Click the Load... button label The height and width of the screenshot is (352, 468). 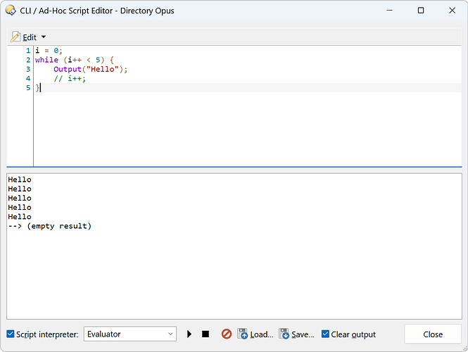pos(261,334)
